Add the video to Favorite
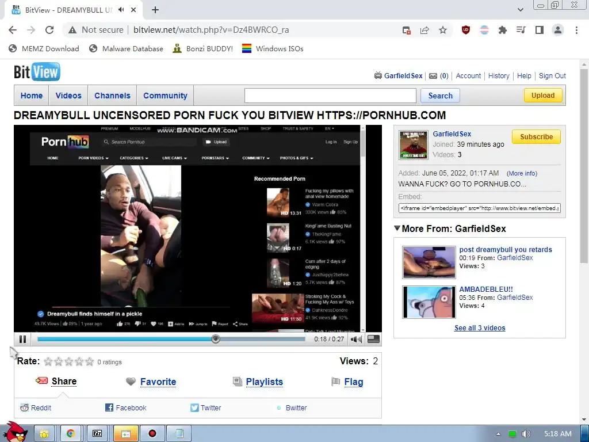 (158, 382)
